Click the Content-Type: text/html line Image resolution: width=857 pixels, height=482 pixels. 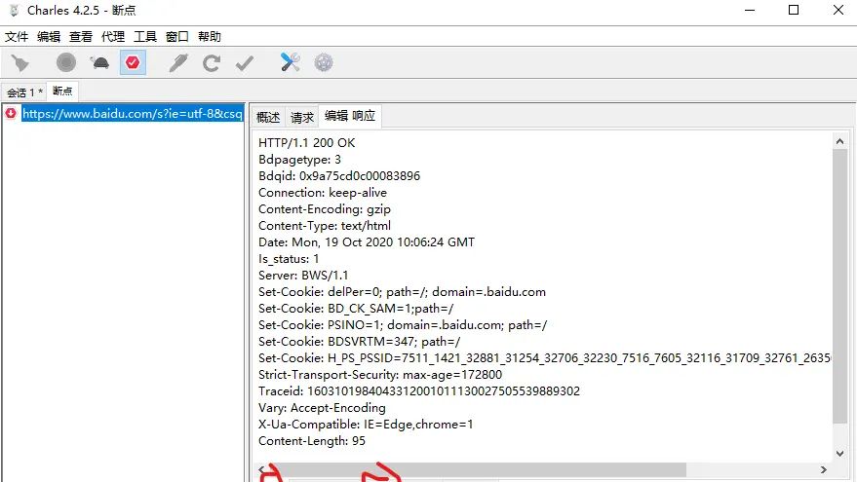coord(324,226)
